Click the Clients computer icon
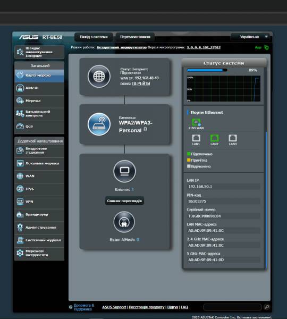This screenshot has width=287, height=319. click(x=124, y=171)
